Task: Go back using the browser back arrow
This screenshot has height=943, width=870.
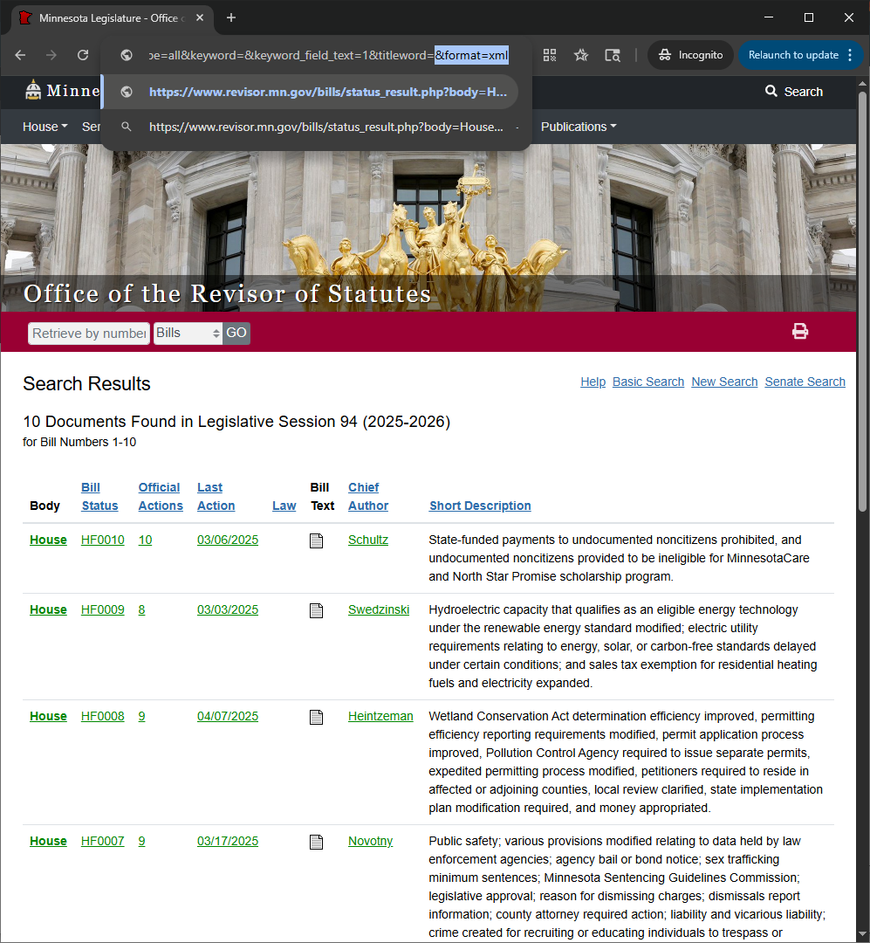Action: click(20, 54)
